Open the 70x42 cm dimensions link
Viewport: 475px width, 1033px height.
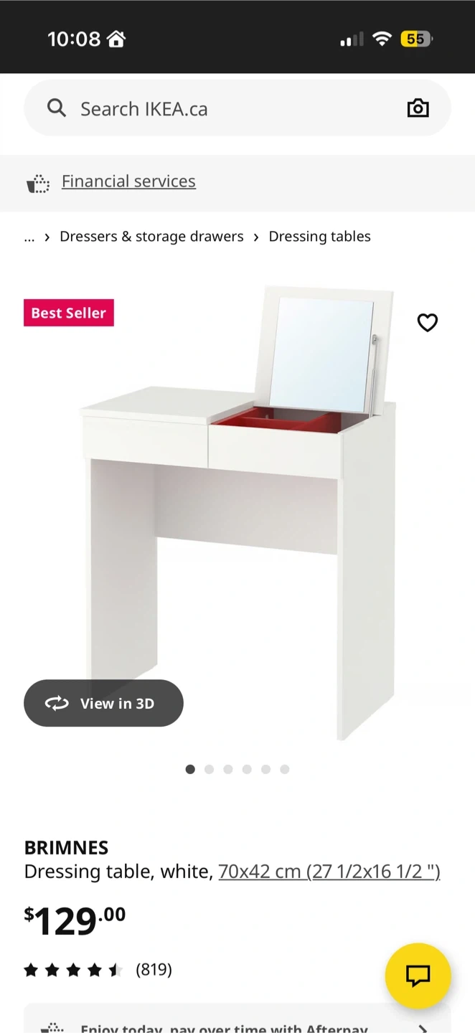(329, 872)
